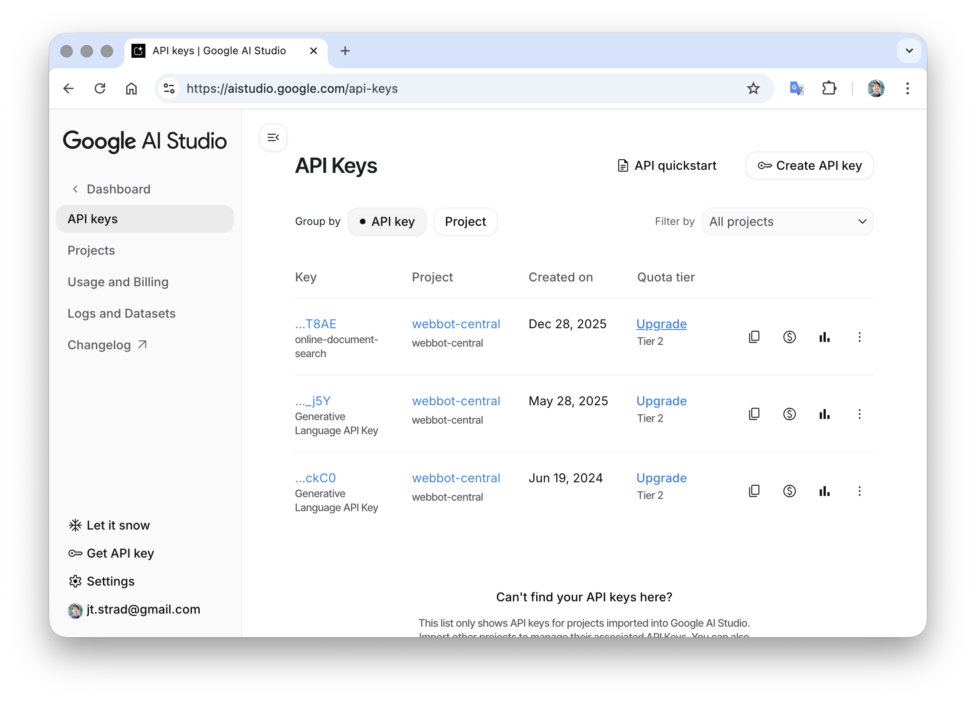Viewport: 976px width, 702px height.
Task: Bookmark this page with star icon
Action: click(753, 88)
